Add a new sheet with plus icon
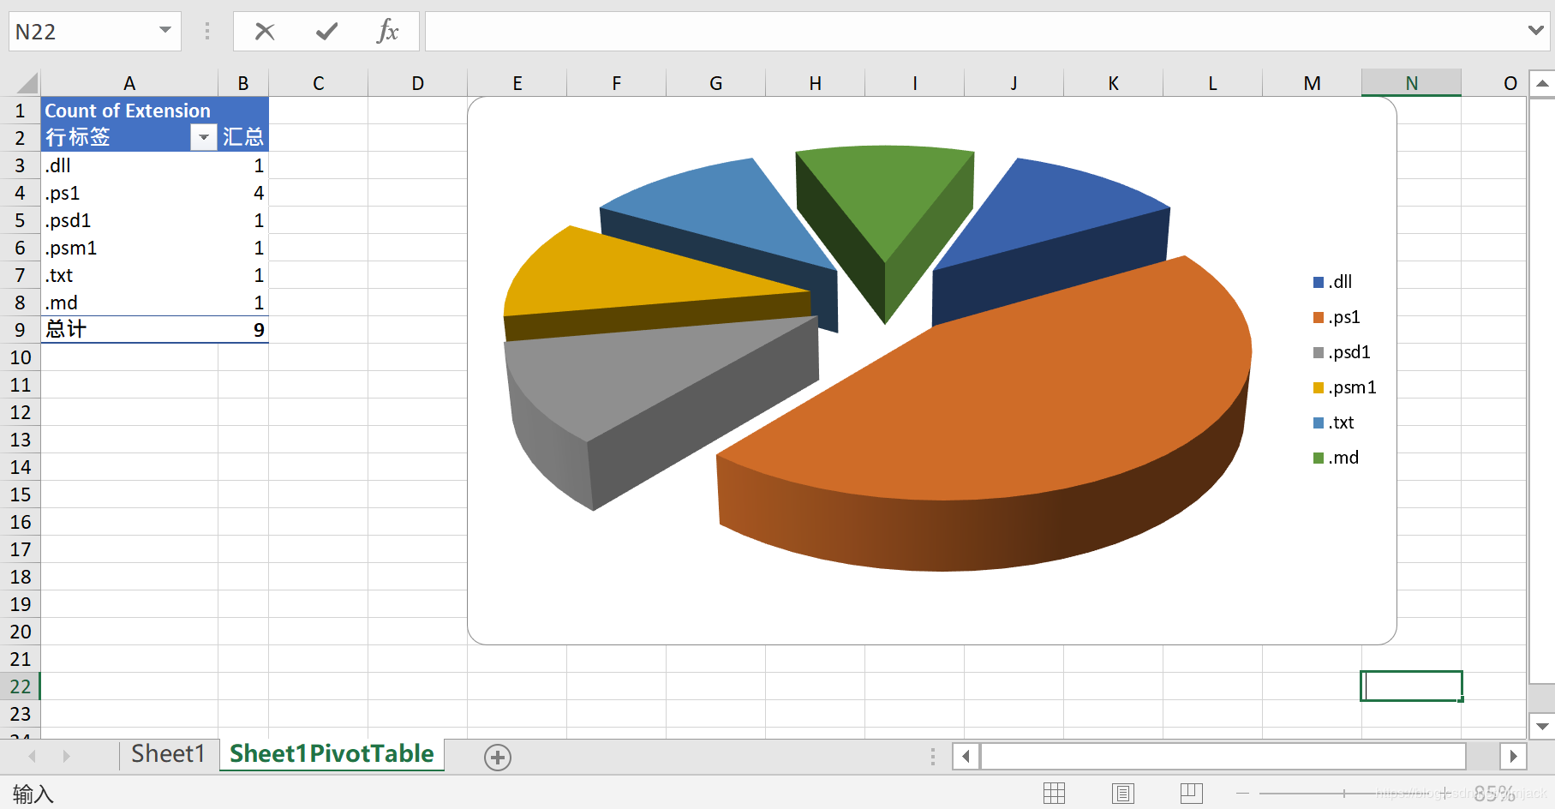Image resolution: width=1555 pixels, height=809 pixels. (498, 757)
